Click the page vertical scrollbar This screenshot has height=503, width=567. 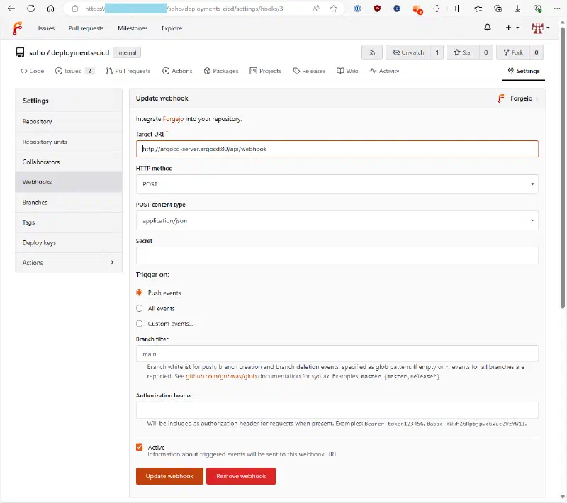pyautogui.click(x=562, y=166)
